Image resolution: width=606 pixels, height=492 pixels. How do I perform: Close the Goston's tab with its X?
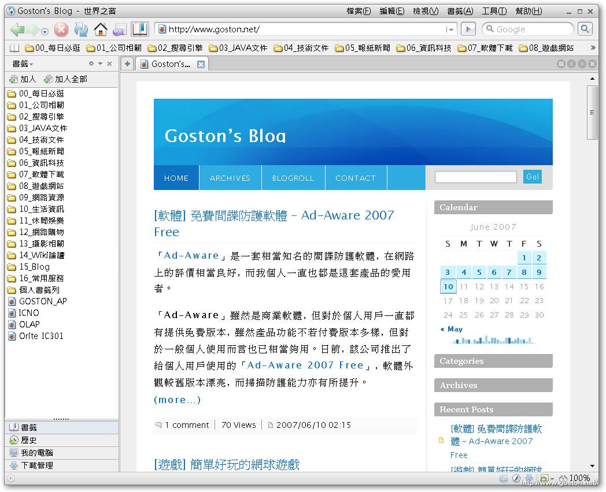click(x=201, y=65)
